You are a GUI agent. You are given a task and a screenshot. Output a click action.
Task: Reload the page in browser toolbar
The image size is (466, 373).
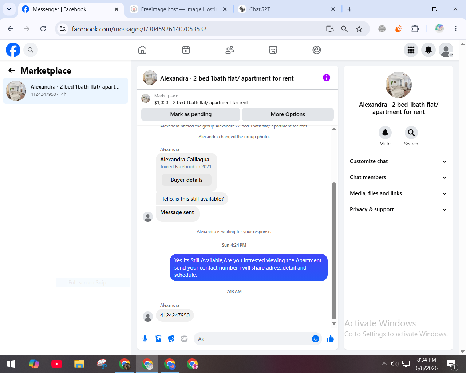[43, 29]
